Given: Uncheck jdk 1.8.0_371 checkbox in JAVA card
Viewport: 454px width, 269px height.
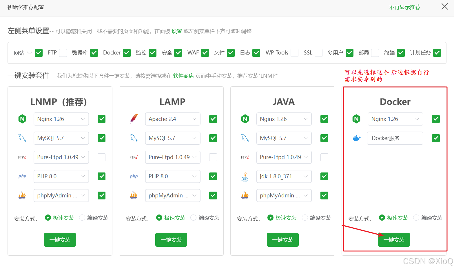Looking at the screenshot, I should pyautogui.click(x=324, y=176).
